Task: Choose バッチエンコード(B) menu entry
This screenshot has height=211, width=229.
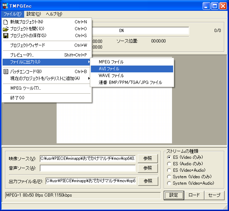Action: coord(47,72)
